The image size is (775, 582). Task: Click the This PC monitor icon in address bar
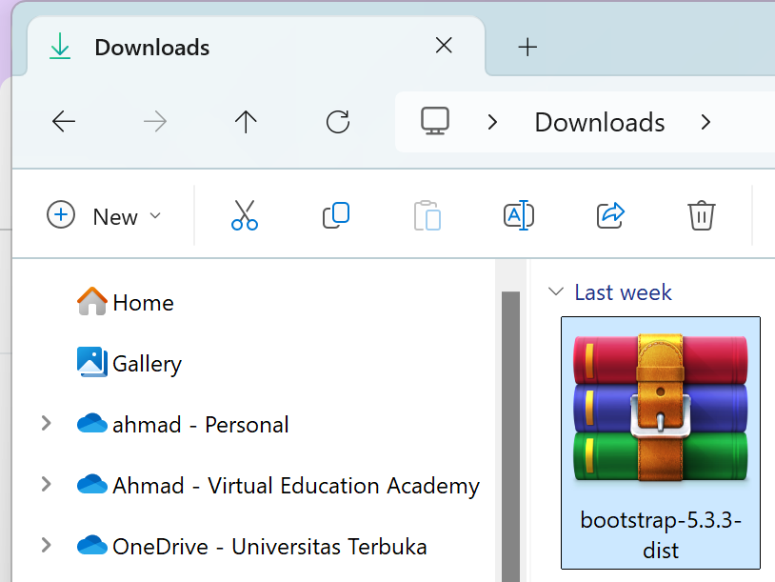(435, 121)
